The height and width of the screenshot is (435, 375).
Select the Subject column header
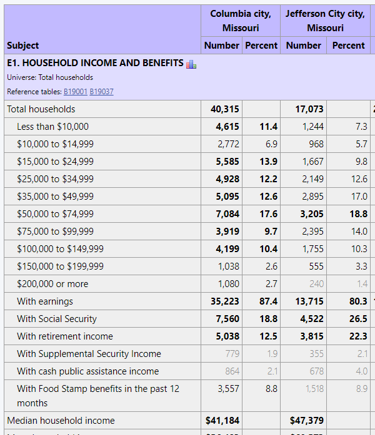(x=23, y=46)
